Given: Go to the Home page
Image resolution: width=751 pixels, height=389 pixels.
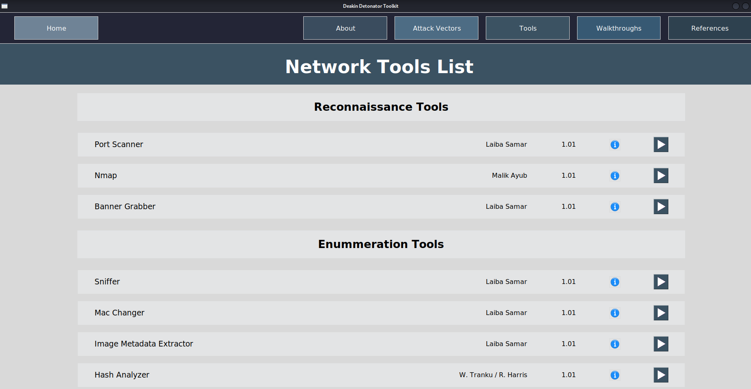Looking at the screenshot, I should coord(56,28).
